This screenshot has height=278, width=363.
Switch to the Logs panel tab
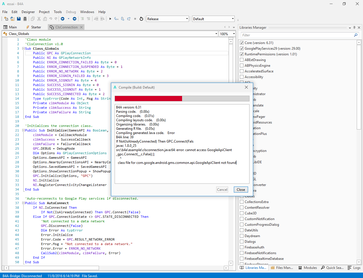354,268
